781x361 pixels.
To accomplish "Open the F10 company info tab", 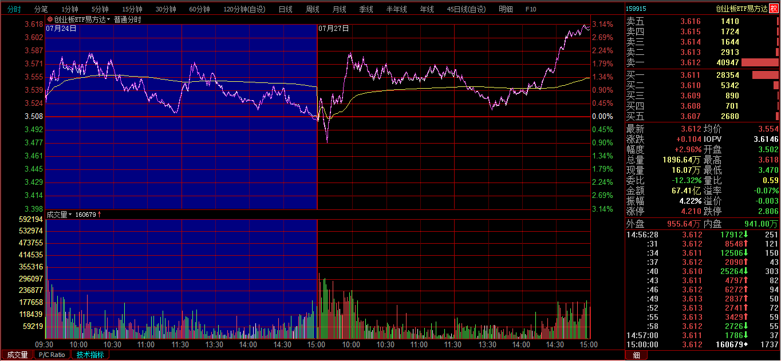I will (531, 9).
